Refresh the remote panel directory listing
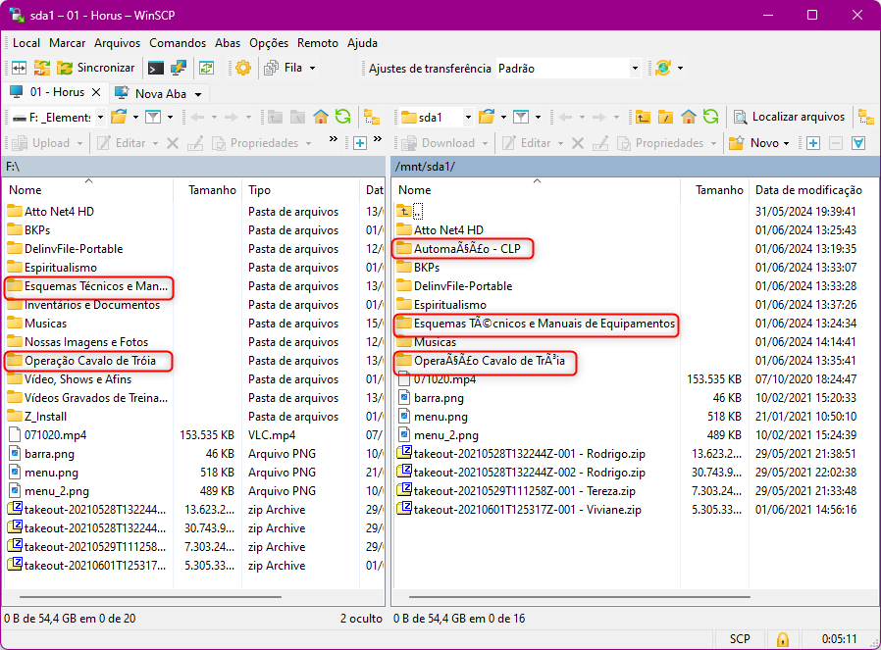The width and height of the screenshot is (881, 650). coord(711,117)
